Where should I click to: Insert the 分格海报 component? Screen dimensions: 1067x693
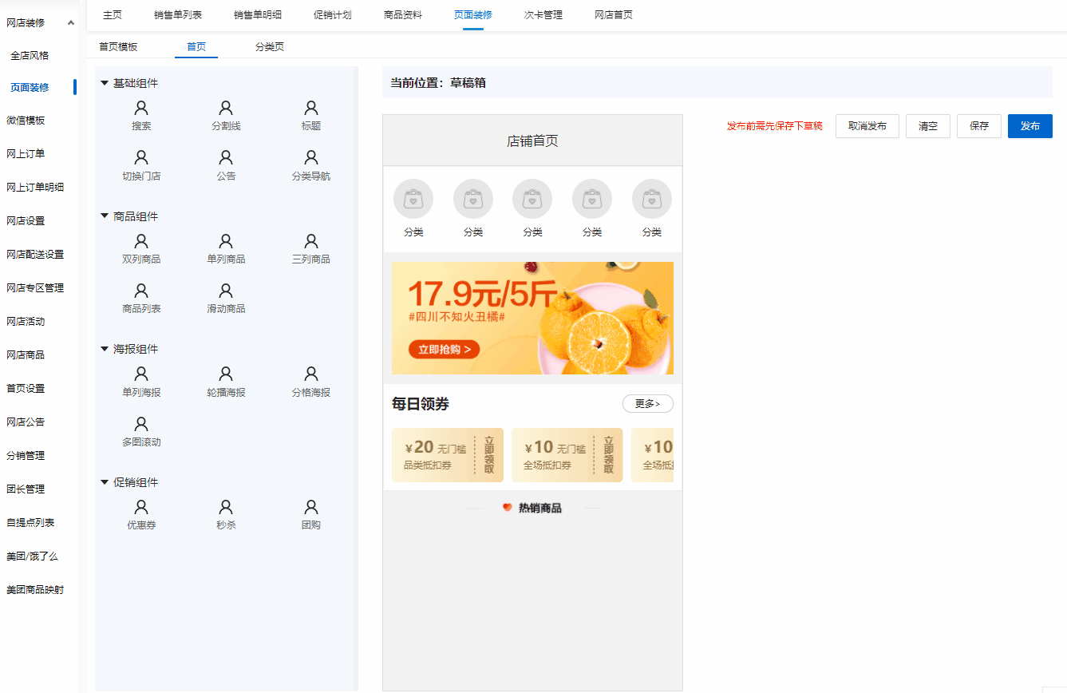311,382
